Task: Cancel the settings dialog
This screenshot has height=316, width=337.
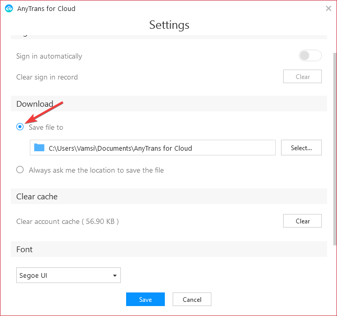Action: pos(192,299)
